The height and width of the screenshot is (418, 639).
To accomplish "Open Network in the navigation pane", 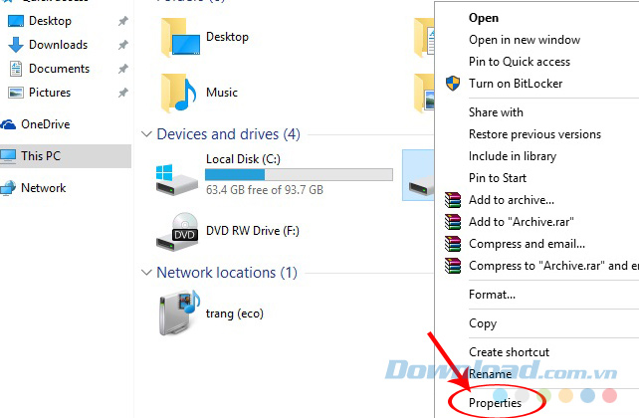I will point(43,188).
